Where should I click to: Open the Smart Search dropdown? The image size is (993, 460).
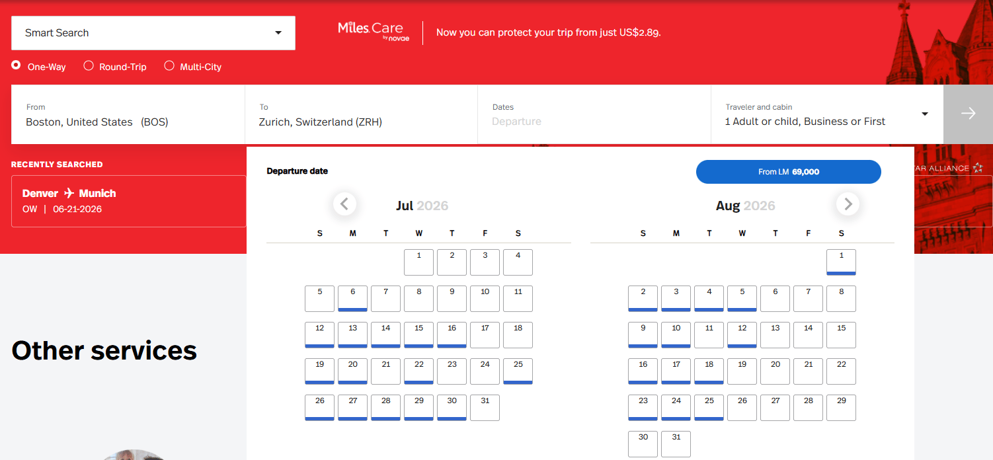tap(153, 33)
